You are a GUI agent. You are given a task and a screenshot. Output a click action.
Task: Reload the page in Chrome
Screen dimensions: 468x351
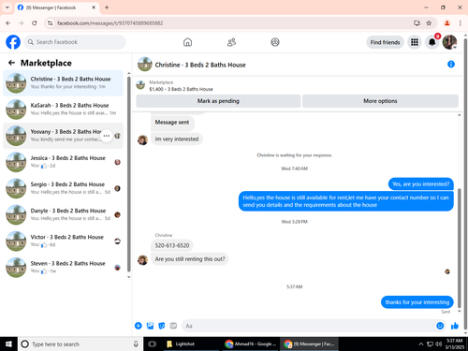tap(35, 23)
